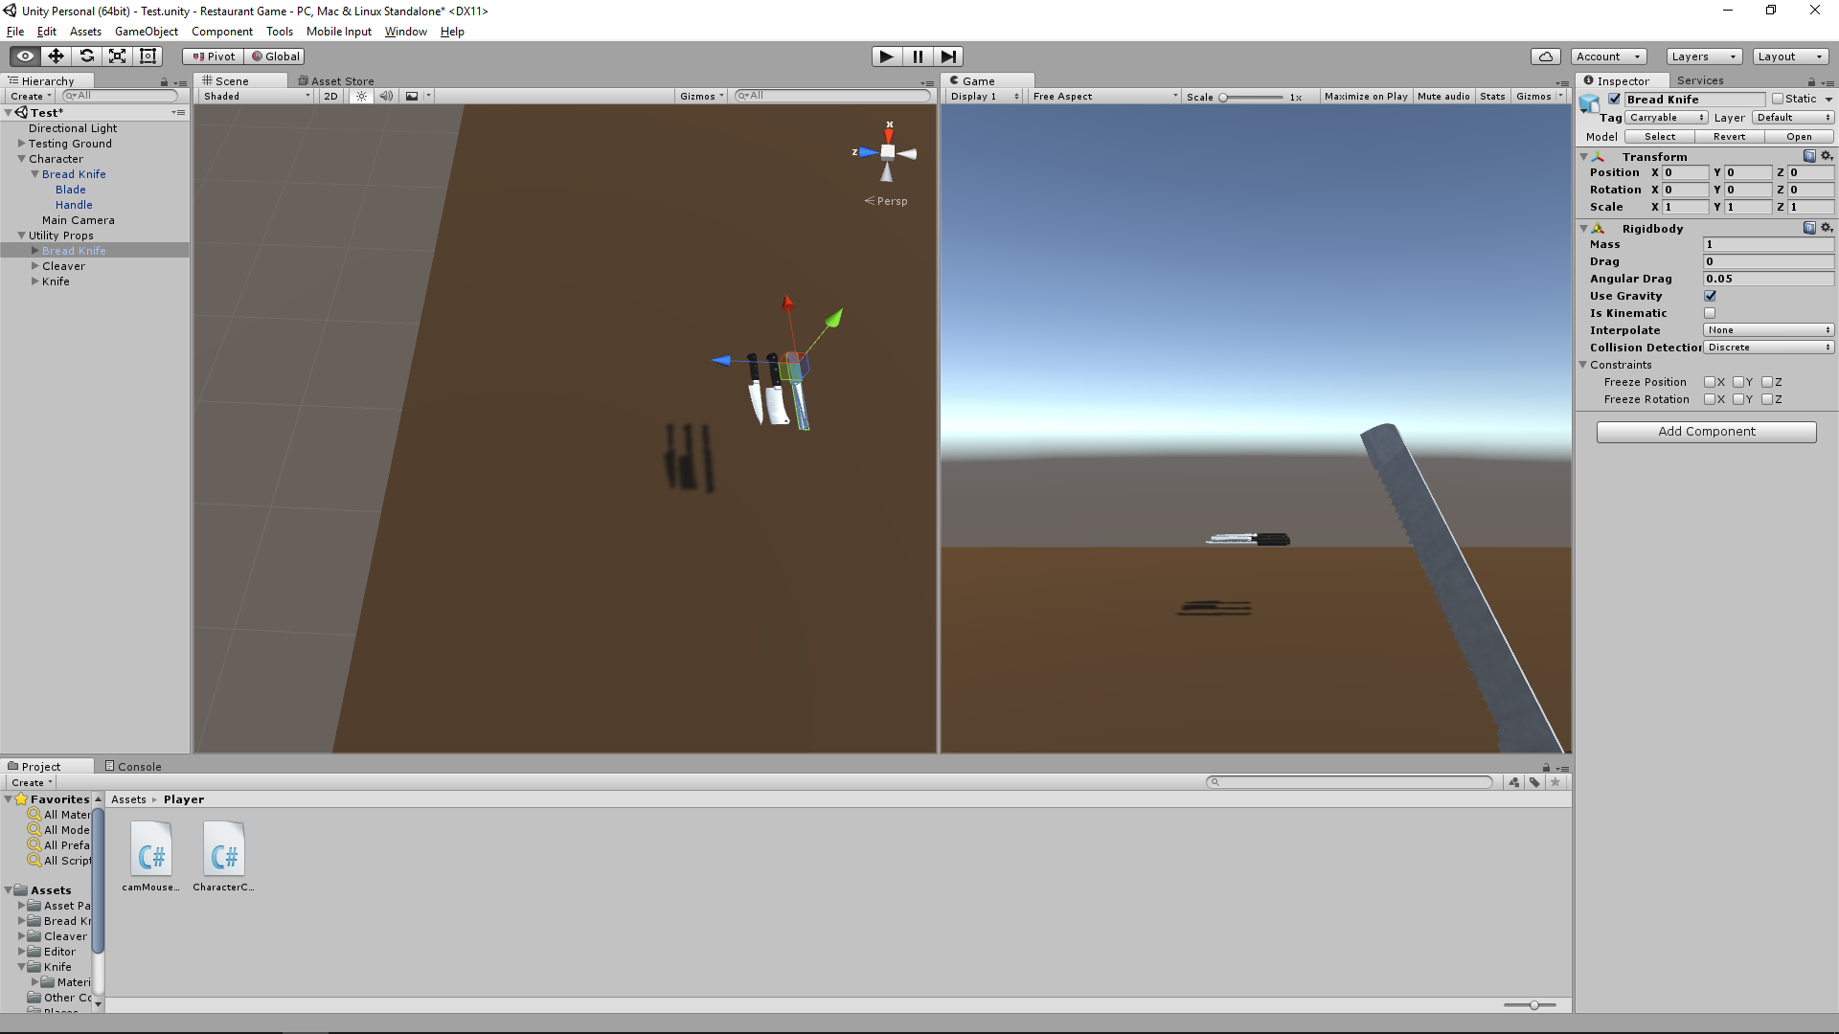The height and width of the screenshot is (1034, 1839).
Task: Select the Scale tool
Action: point(117,56)
